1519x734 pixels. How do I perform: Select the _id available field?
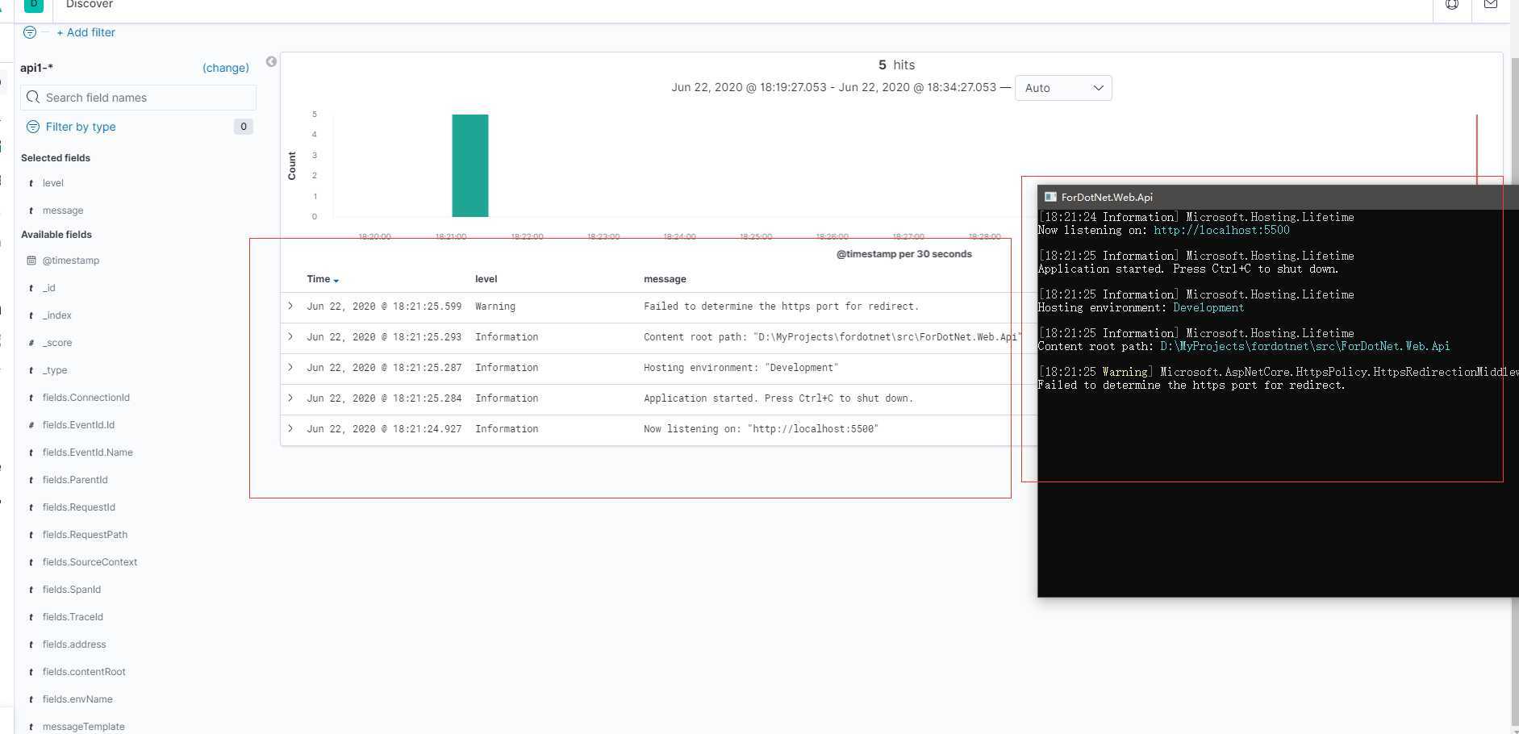[49, 288]
